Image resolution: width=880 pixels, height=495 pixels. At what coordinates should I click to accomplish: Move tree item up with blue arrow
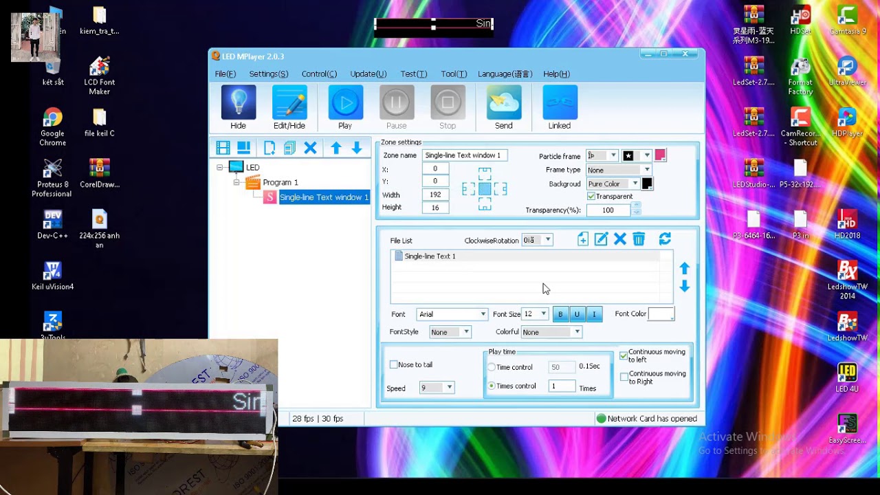(336, 148)
